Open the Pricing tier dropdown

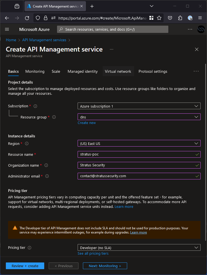(x=139, y=247)
